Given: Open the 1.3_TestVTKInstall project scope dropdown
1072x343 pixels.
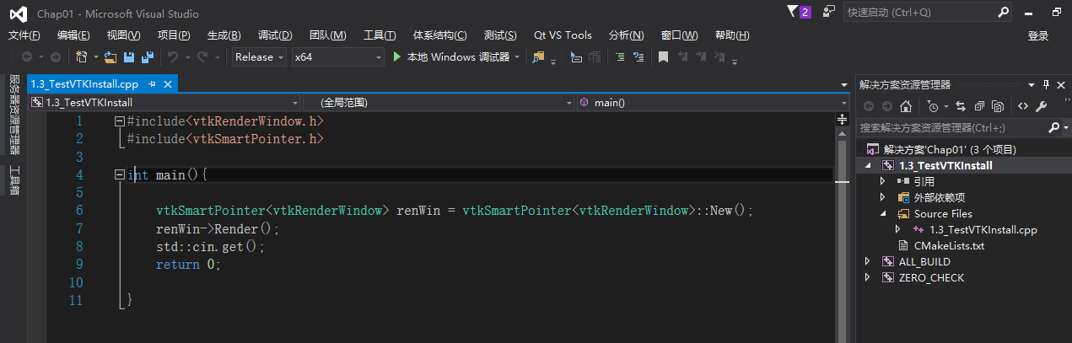Looking at the screenshot, I should click(x=296, y=103).
